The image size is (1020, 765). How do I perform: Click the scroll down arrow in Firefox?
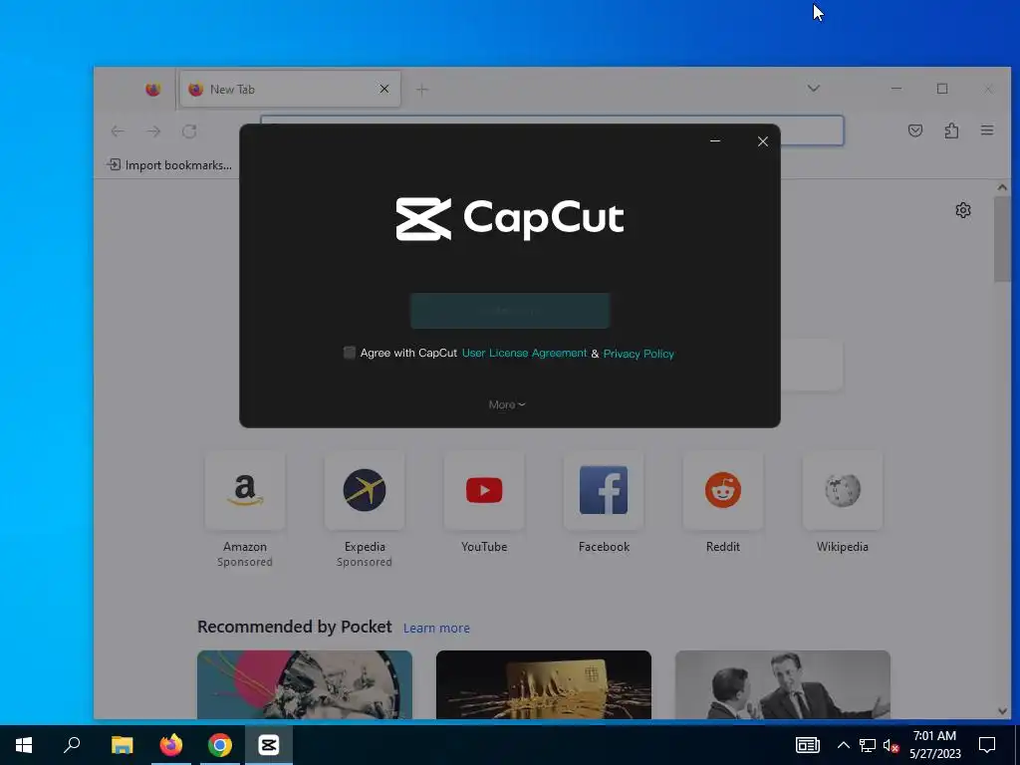pyautogui.click(x=1002, y=711)
